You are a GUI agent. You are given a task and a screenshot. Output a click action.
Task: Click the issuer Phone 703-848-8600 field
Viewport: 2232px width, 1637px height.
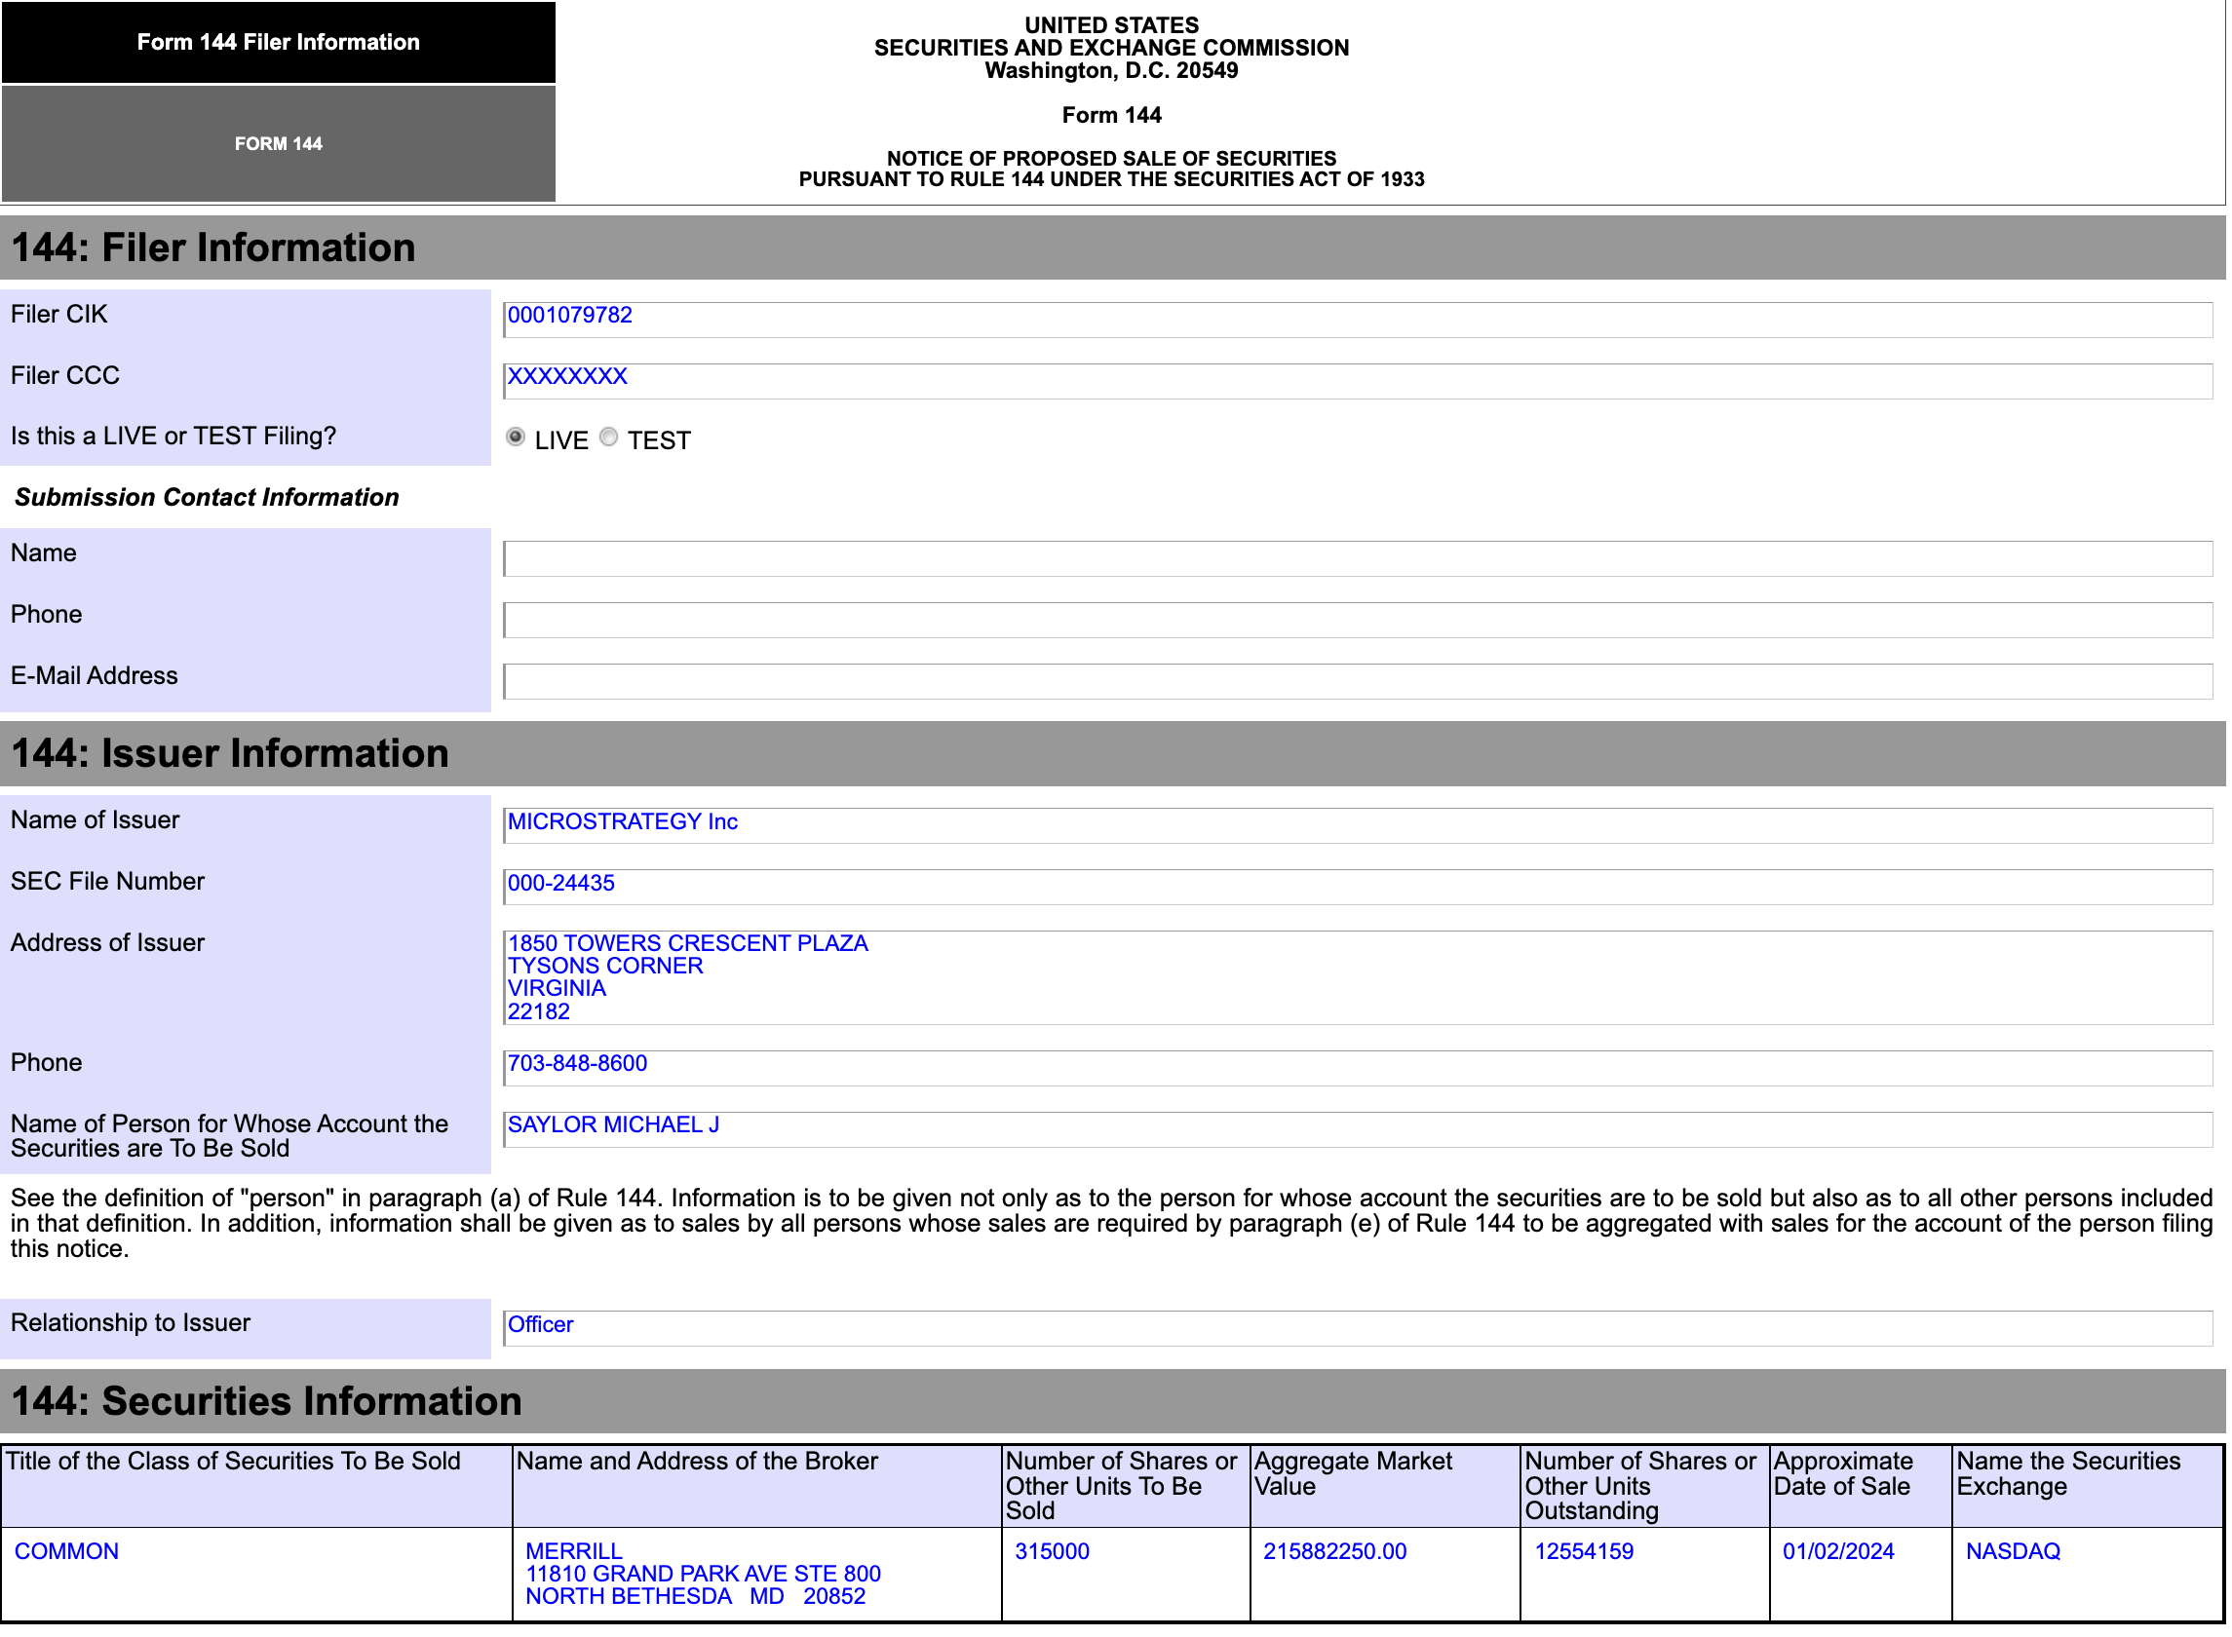pos(1358,1070)
